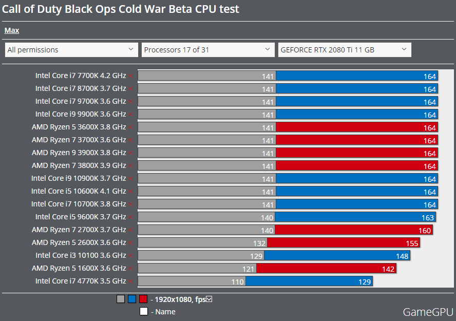Remove AMD Ryzen 7 2700X row via red X
This screenshot has height=321, width=456.
click(x=130, y=230)
